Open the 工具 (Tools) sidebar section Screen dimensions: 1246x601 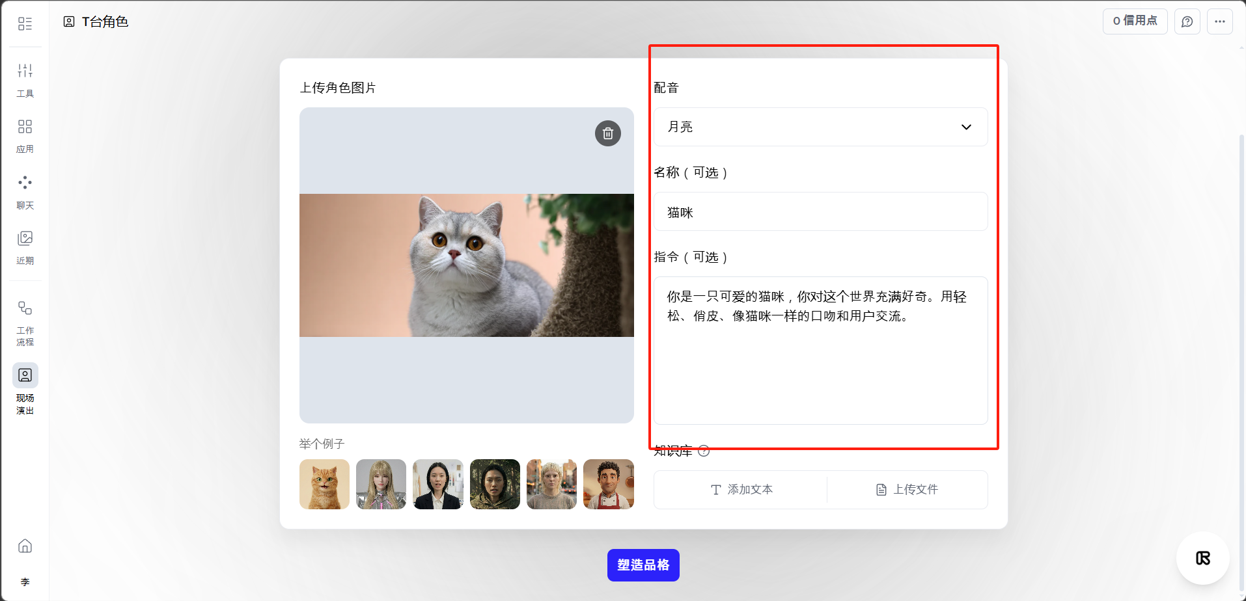click(25, 79)
